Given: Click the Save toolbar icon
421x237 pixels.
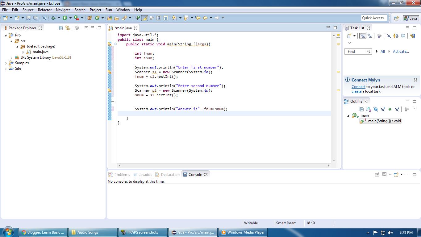Looking at the screenshot, I should [x=28, y=18].
